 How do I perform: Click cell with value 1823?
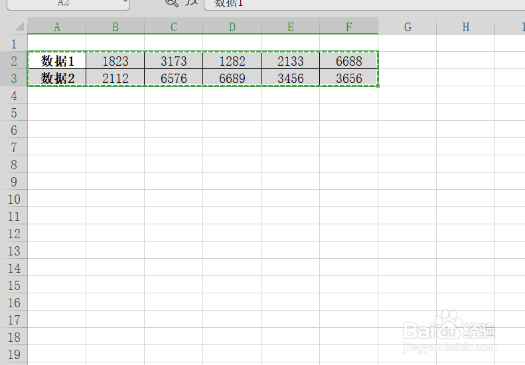coord(115,60)
